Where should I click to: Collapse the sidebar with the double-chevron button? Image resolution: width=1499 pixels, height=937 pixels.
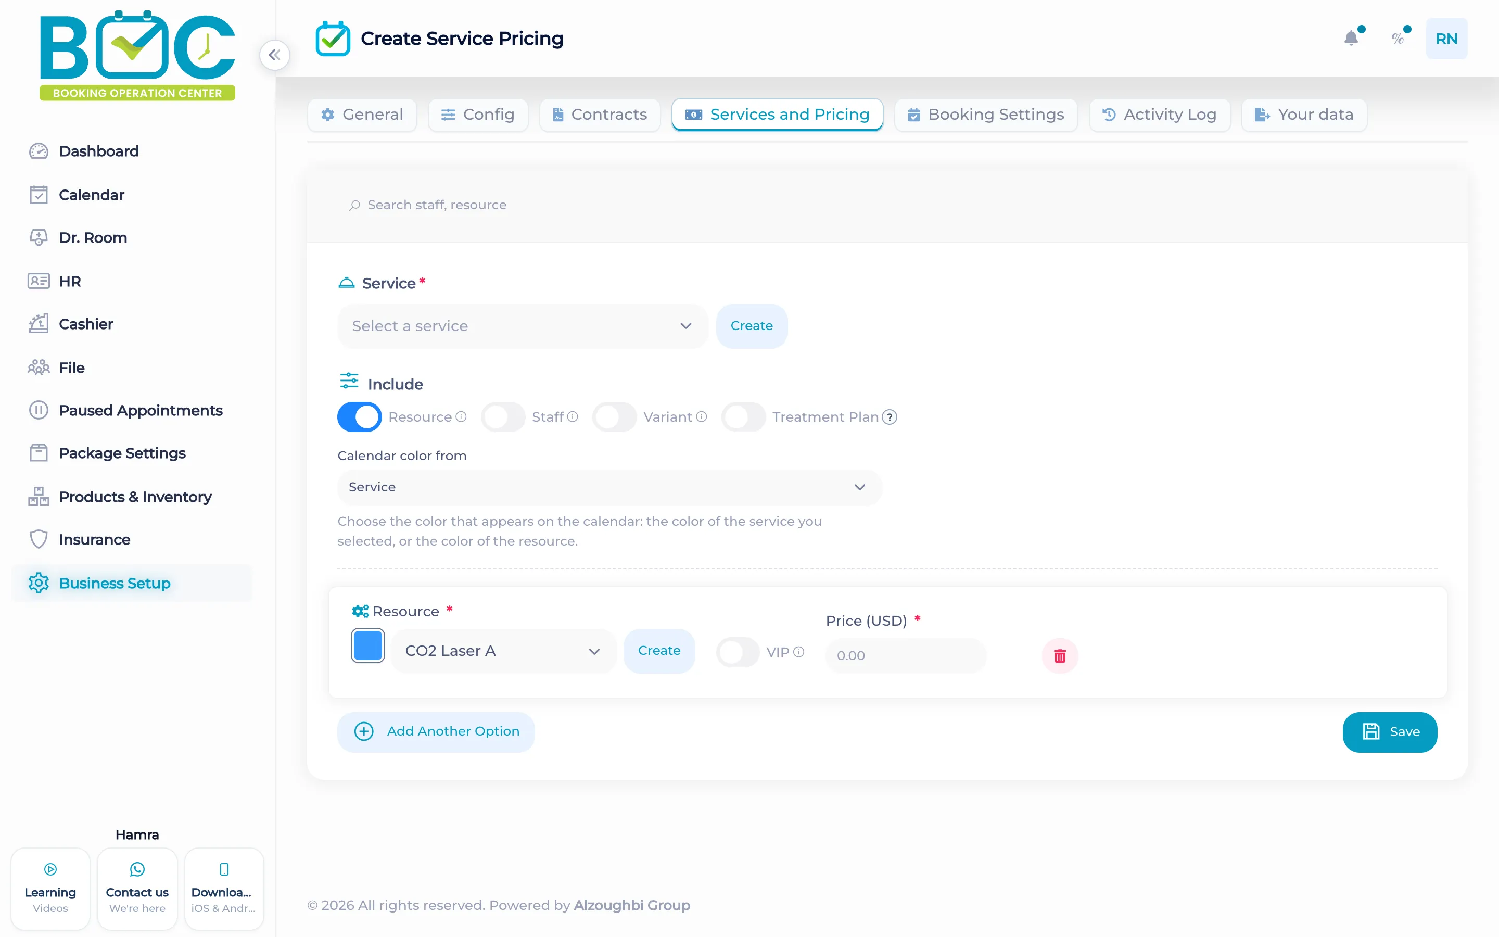click(x=274, y=55)
